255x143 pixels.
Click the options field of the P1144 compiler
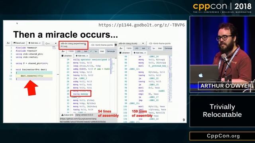point(102,45)
